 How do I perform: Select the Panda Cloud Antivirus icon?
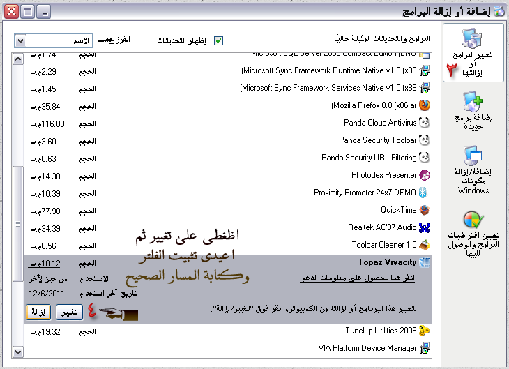coord(424,123)
